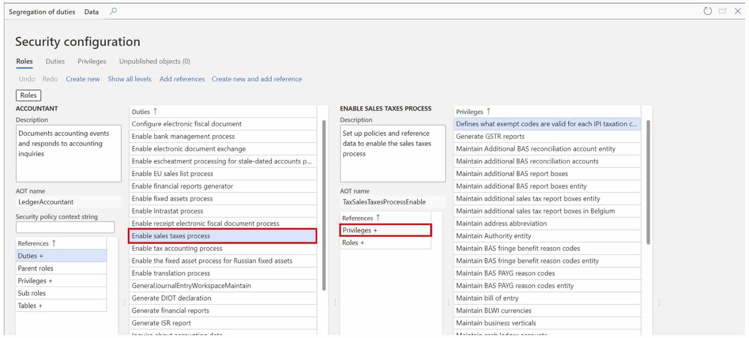The height and width of the screenshot is (338, 749).
Task: Open the Unpublished objects (0) tab
Action: click(154, 61)
